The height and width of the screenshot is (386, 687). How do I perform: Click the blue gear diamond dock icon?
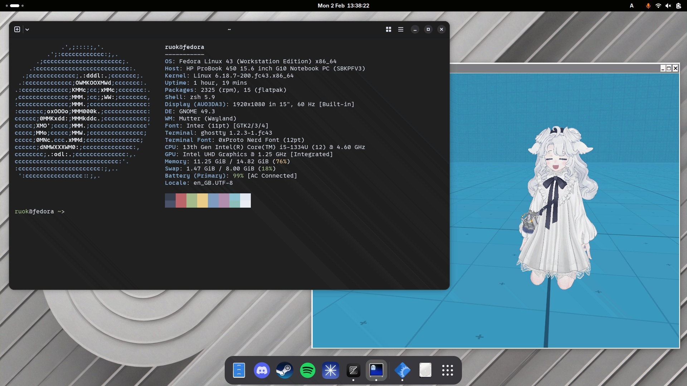coord(402,370)
